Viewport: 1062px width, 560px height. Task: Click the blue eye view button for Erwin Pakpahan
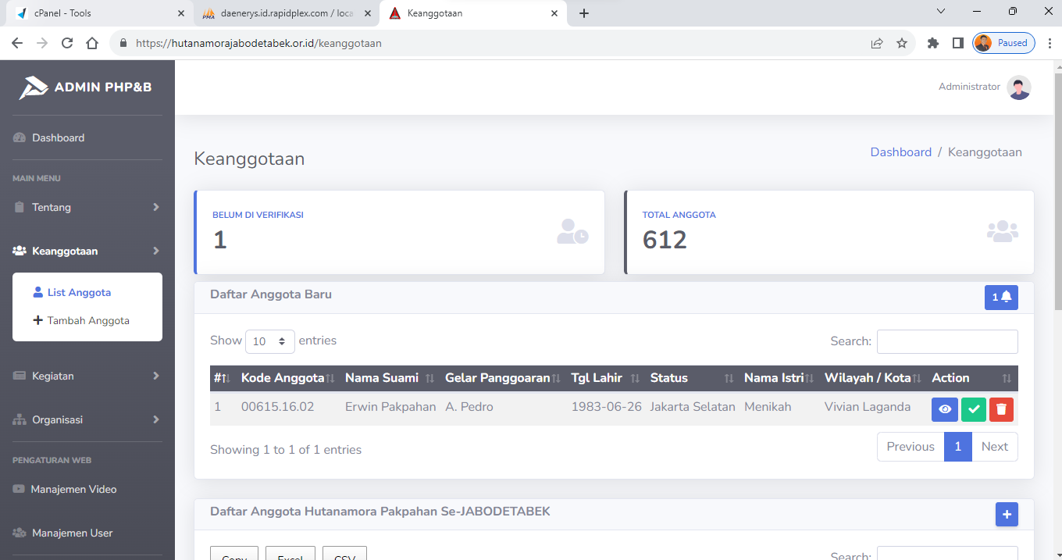click(944, 409)
